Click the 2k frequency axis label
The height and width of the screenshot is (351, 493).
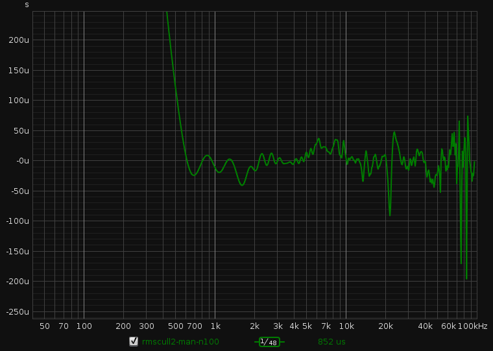coord(255,326)
